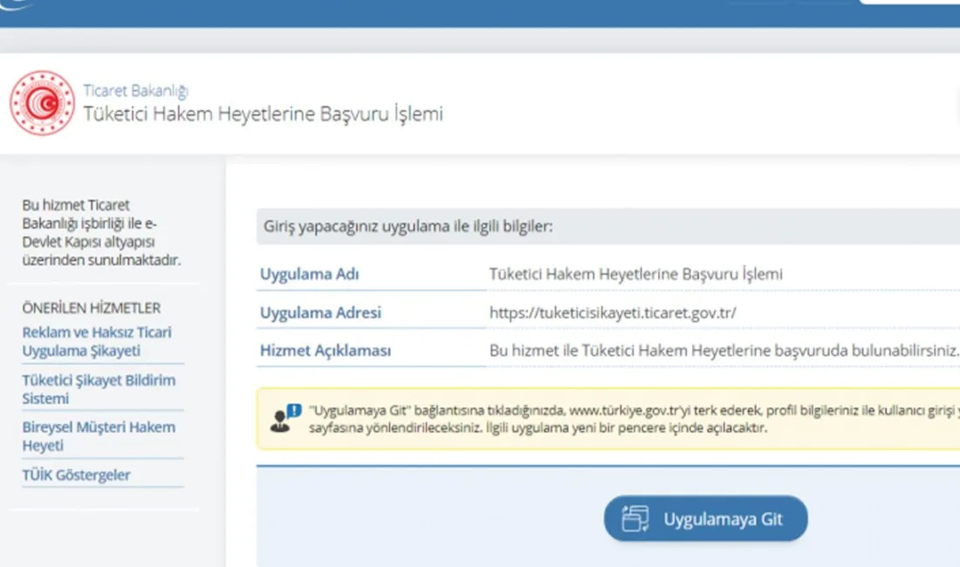Screen dimensions: 960x567
Task: Click the Tüketici Hakem Heyetlerine Başvuru İşlemi title
Action: (x=262, y=113)
